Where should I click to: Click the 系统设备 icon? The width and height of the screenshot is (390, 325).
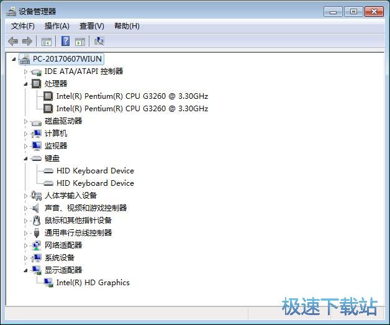[x=36, y=258]
